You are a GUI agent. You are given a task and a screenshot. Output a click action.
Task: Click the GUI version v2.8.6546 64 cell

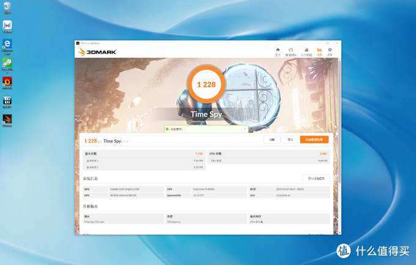click(302, 195)
